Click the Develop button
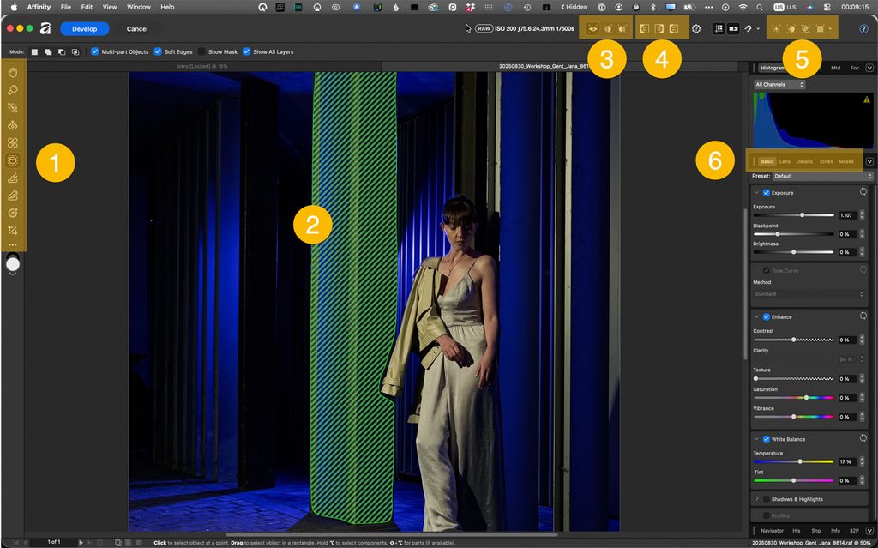The image size is (878, 548). [x=85, y=28]
